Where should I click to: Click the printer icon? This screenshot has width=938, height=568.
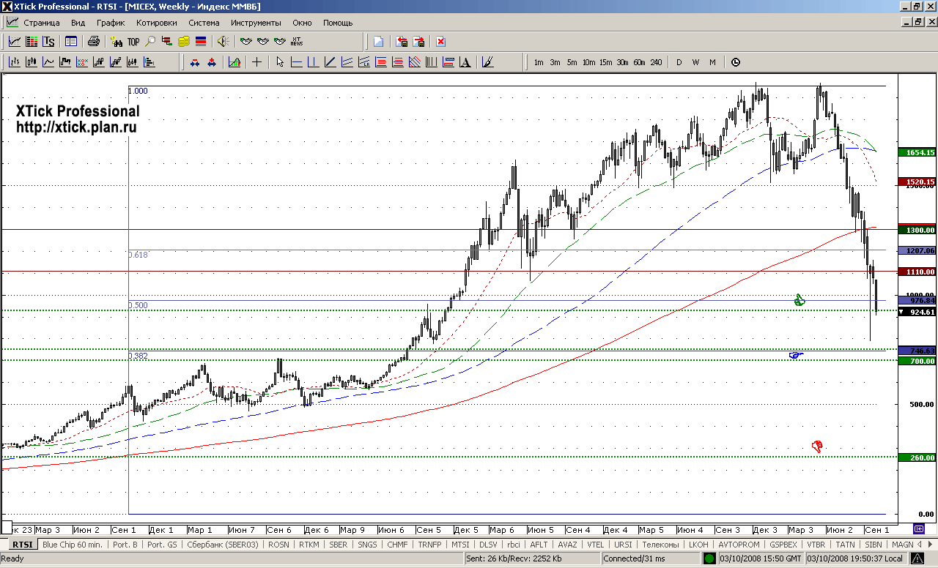coord(94,41)
